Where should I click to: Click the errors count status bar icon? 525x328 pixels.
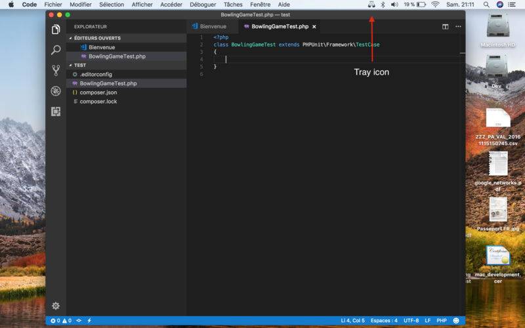click(x=55, y=321)
